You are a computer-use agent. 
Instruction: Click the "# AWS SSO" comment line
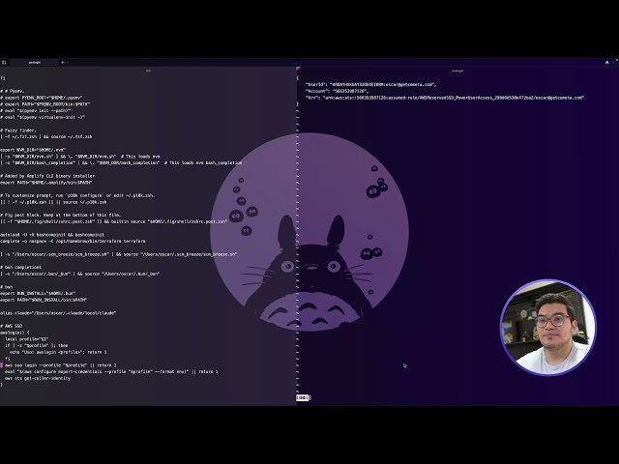(12, 326)
